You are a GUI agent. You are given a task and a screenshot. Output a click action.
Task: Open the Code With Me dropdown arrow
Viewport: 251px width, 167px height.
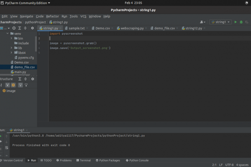205,22
